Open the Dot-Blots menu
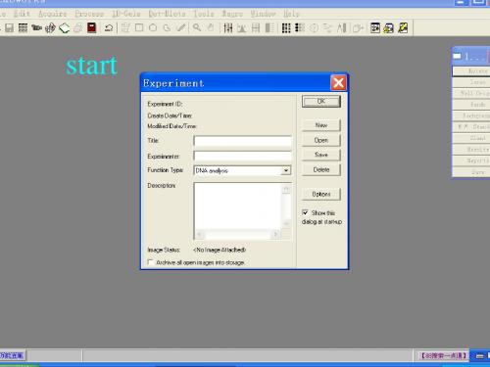 click(x=167, y=14)
